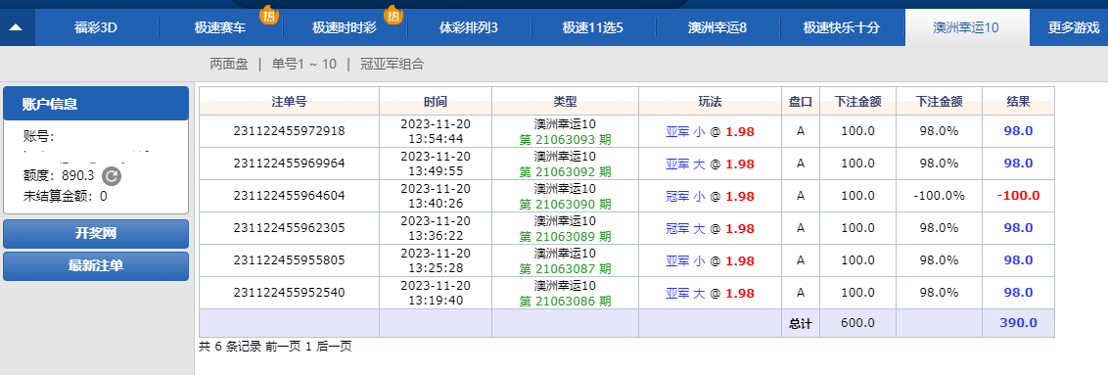Click the 额度: 890.3 balance text

tap(59, 176)
